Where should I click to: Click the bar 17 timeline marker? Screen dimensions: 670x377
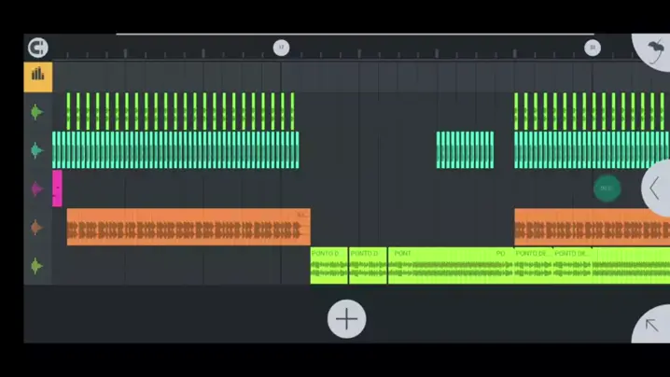(281, 48)
